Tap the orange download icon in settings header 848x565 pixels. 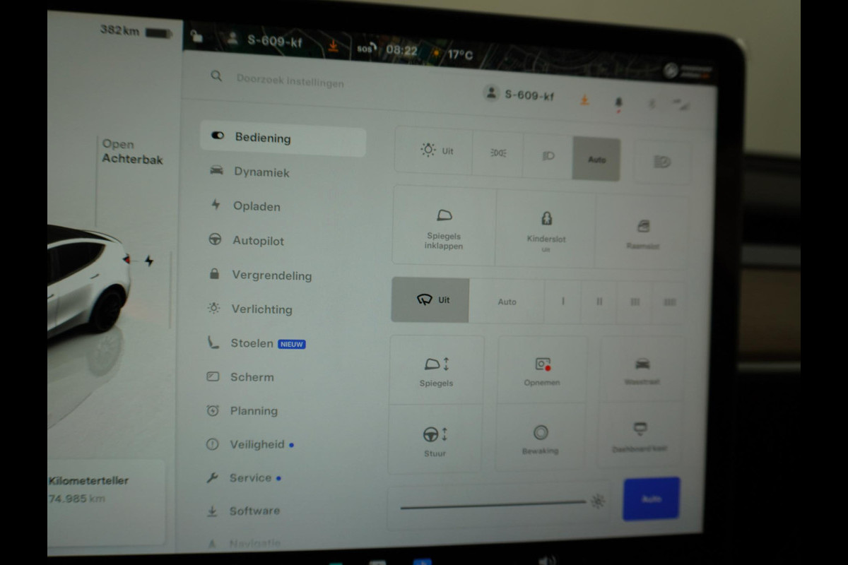(584, 100)
